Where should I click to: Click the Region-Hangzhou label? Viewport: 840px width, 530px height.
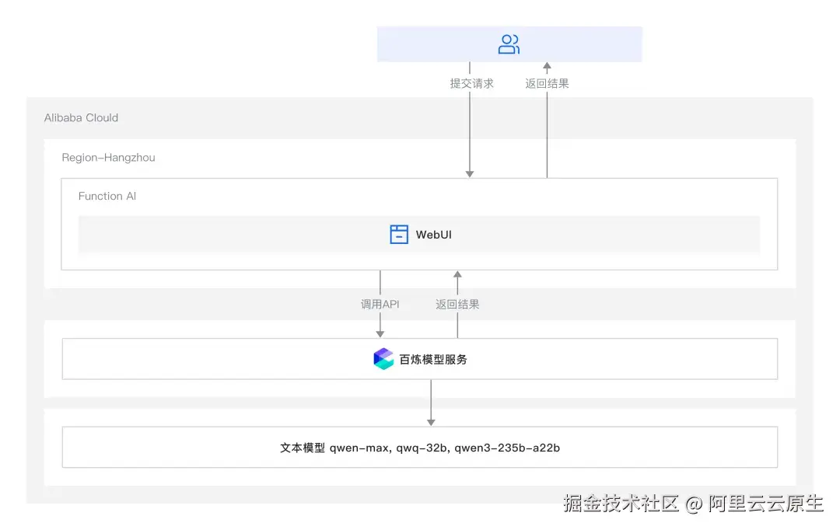coord(108,158)
